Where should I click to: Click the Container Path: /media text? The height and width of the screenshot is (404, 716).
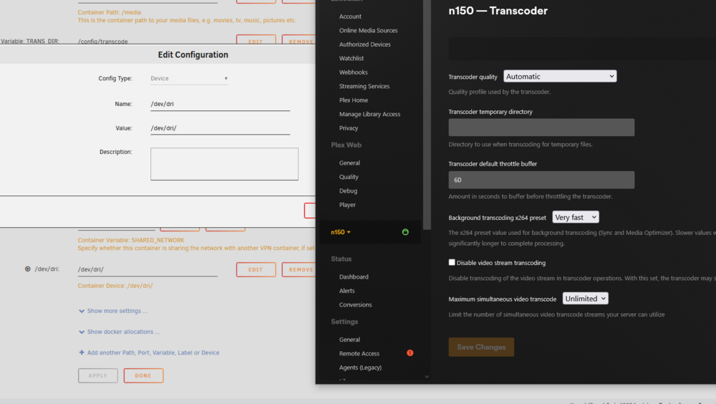pyautogui.click(x=109, y=12)
